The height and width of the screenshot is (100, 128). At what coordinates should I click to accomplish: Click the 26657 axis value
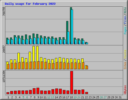click(4, 49)
